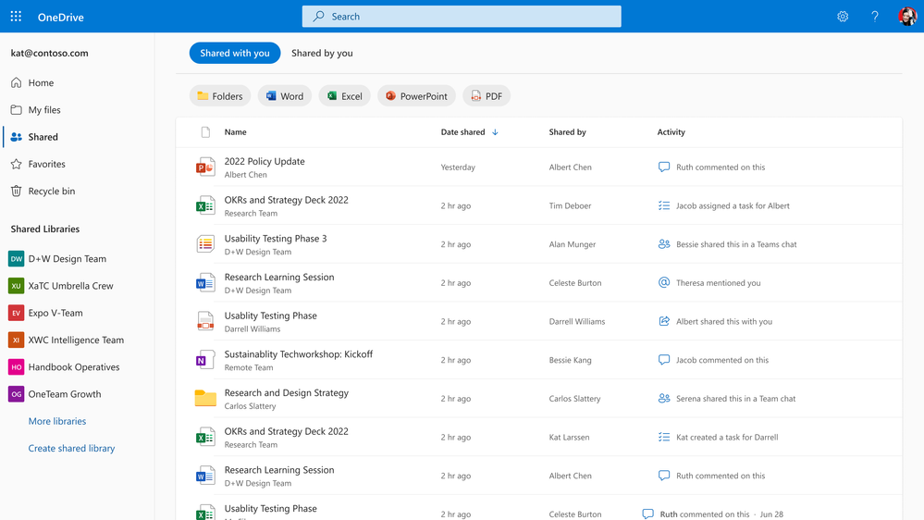Viewport: 924px width, 520px height.
Task: Click the Excel icon of Kat Larssen's OKRs deck
Action: click(205, 438)
